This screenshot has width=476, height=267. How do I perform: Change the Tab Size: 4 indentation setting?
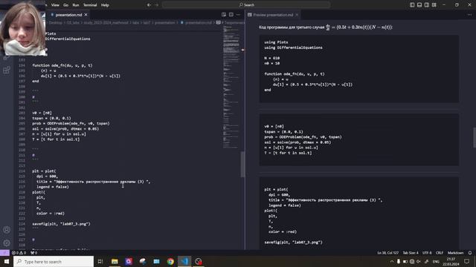[411, 253]
